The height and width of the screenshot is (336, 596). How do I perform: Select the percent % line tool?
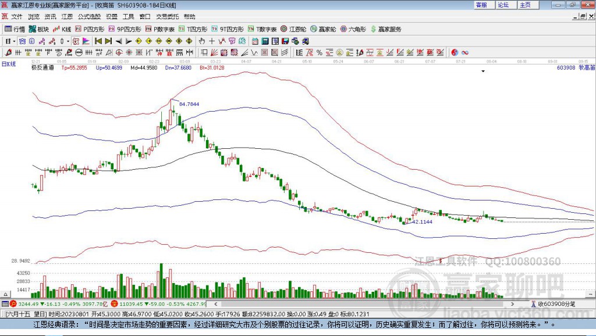pos(320,52)
